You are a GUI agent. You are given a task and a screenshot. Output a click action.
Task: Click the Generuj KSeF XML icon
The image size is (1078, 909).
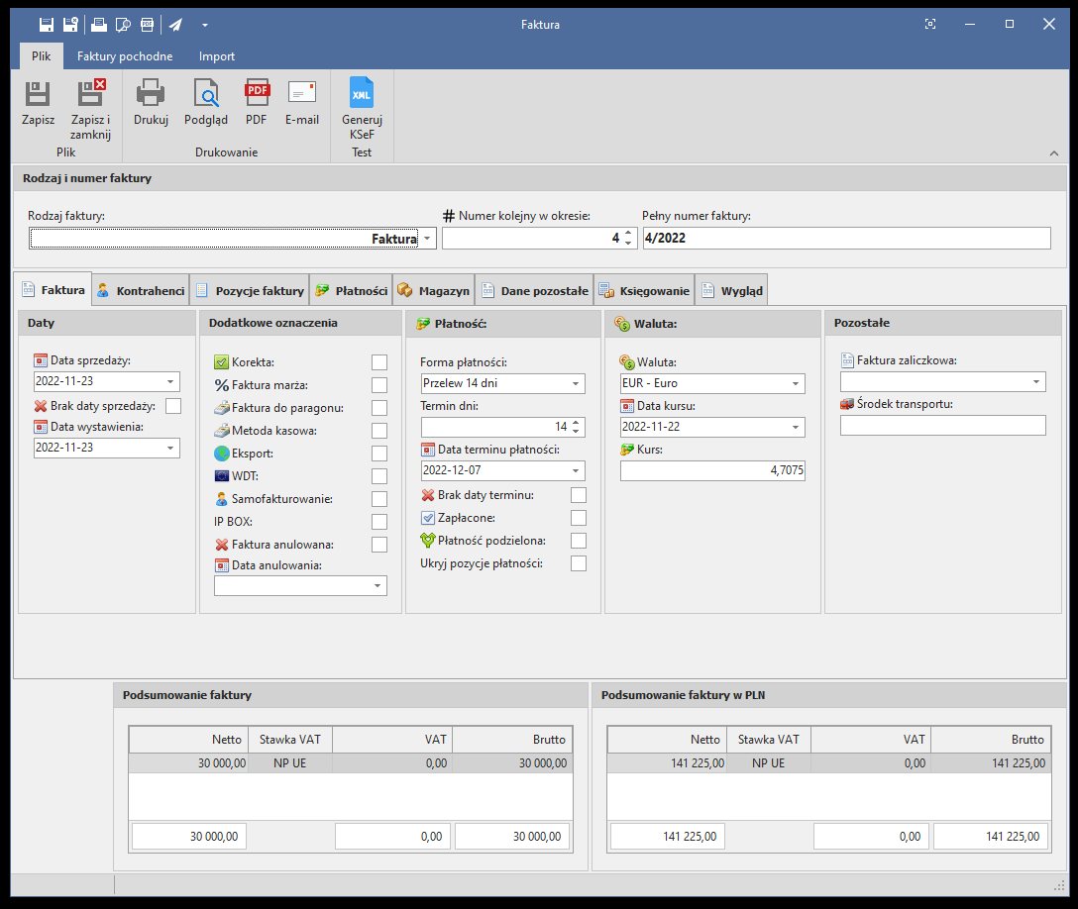[362, 95]
